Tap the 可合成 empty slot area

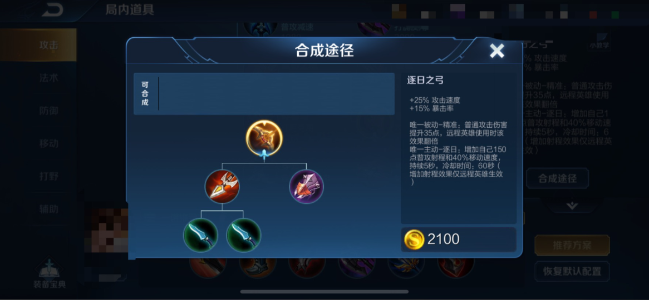coord(277,94)
